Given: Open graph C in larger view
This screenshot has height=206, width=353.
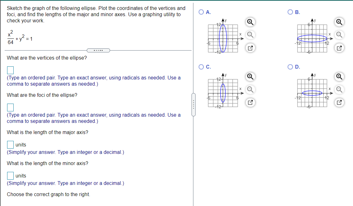Looking at the screenshot, I should tap(250, 102).
